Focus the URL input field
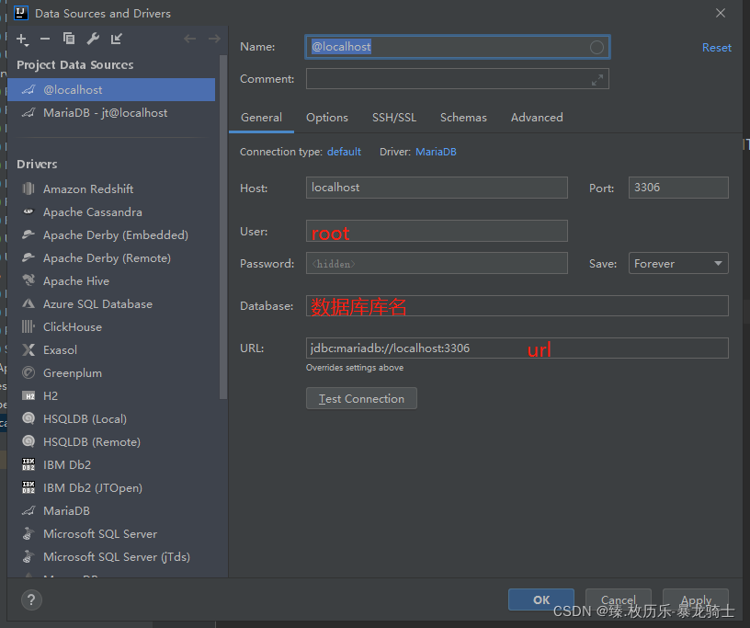This screenshot has width=750, height=628. point(517,348)
